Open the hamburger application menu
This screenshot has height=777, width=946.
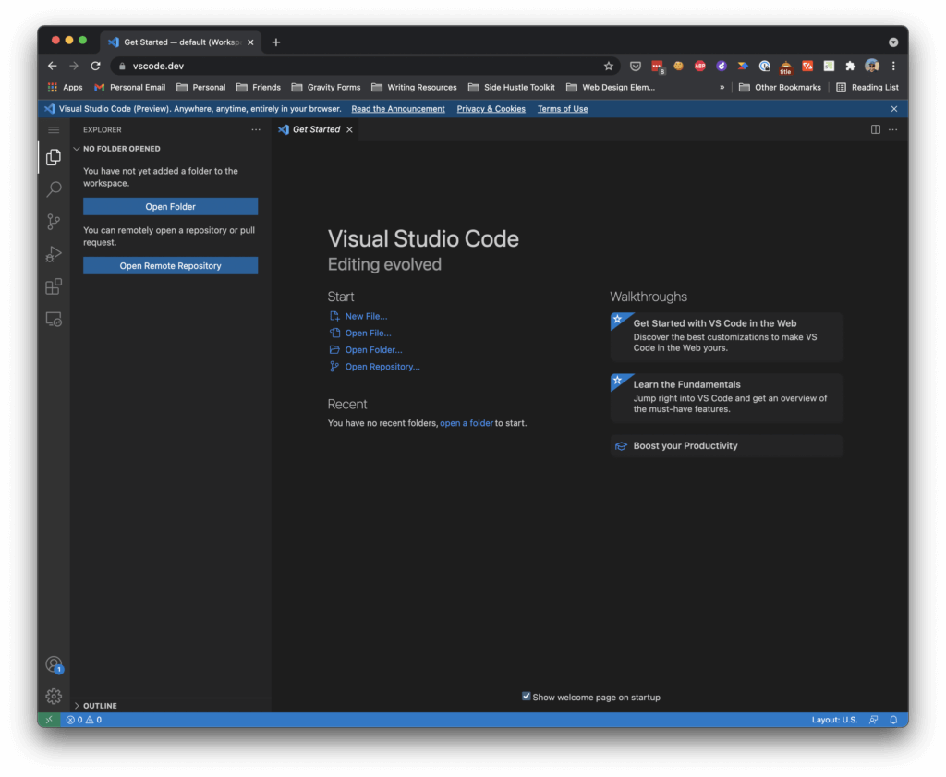54,129
